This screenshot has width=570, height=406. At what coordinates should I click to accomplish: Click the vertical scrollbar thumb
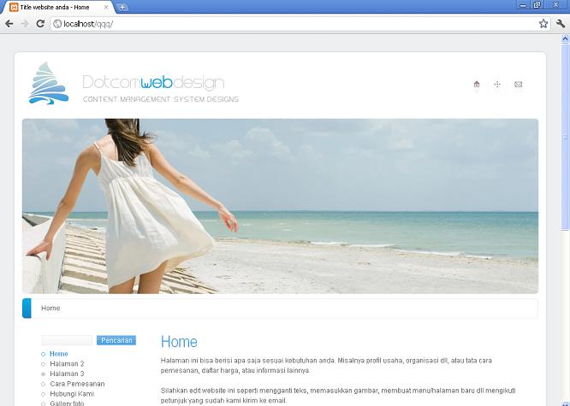point(565,136)
